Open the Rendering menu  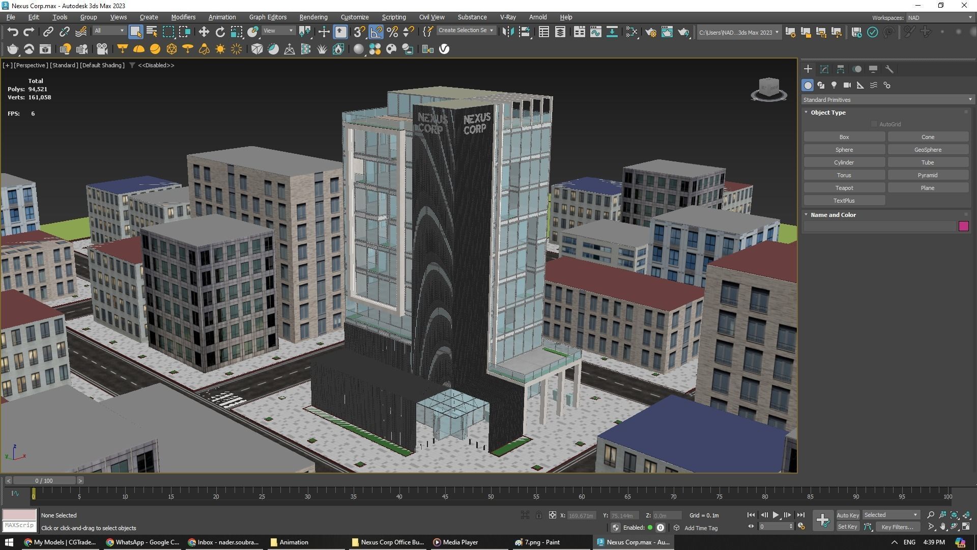[x=313, y=17]
